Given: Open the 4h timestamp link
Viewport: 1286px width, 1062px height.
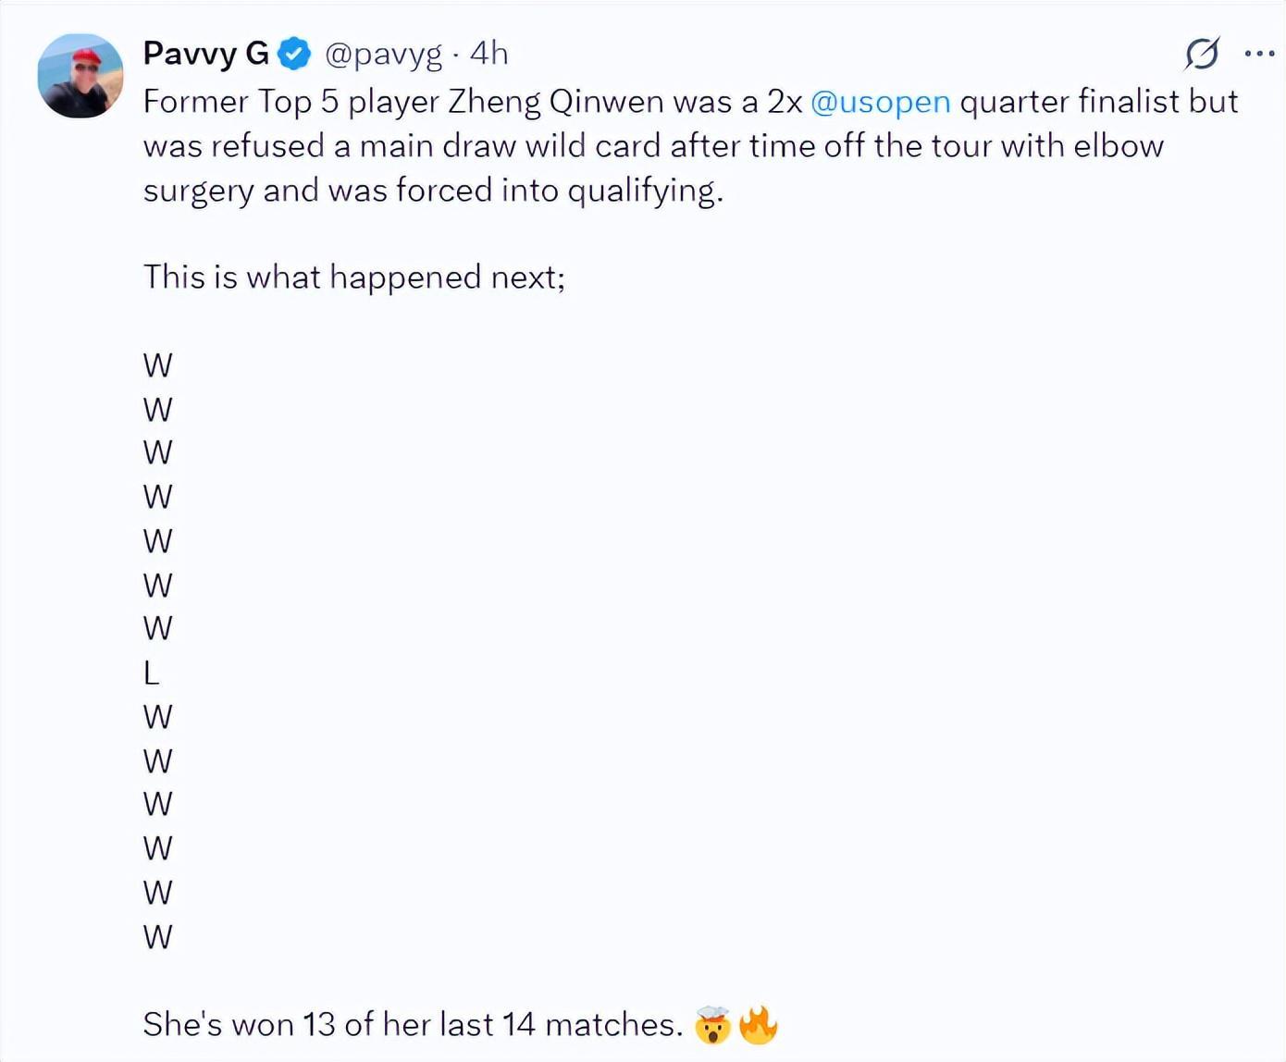Looking at the screenshot, I should [488, 54].
